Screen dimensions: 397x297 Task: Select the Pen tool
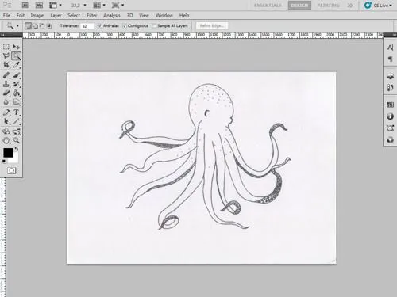click(x=6, y=112)
